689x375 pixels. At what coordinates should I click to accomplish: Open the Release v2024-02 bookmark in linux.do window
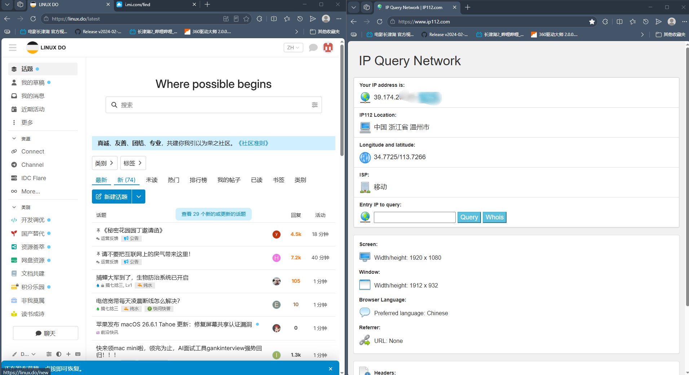(98, 32)
